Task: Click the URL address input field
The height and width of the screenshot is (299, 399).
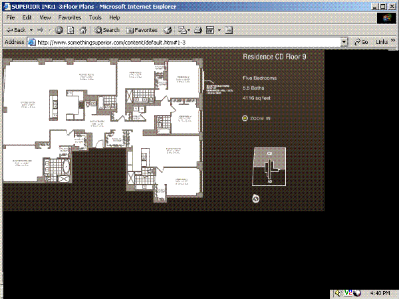Action: [186, 41]
